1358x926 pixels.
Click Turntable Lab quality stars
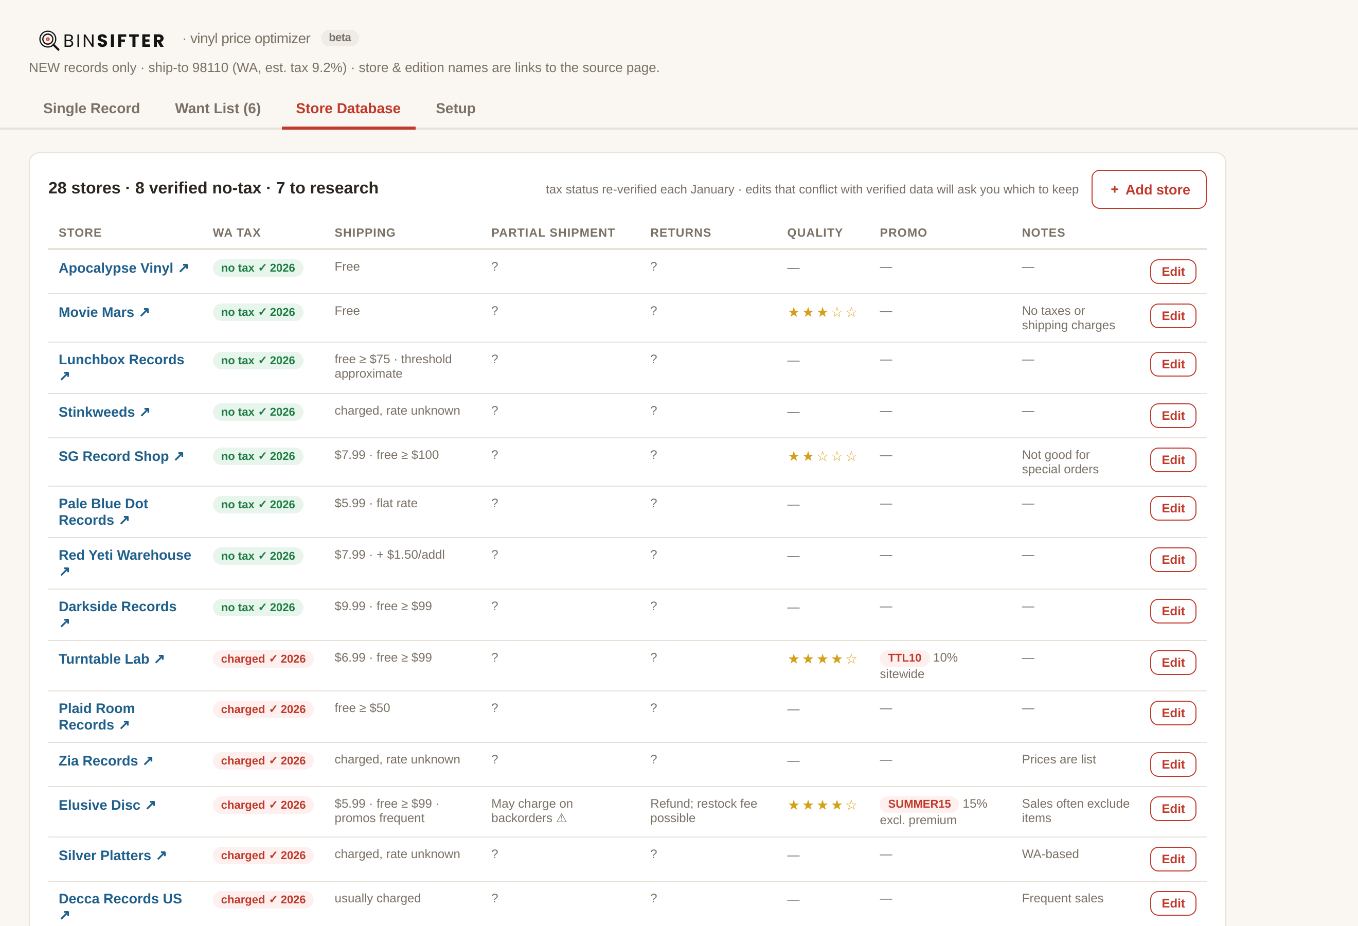click(822, 660)
